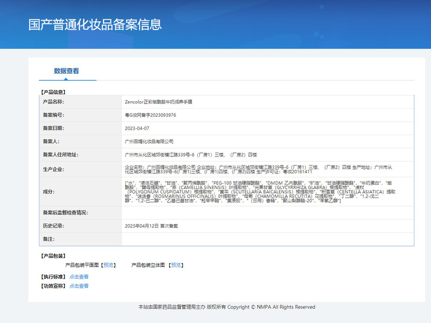
Task: Click the history record 2023年04月12日 首次备案
Action: [x=150, y=226]
